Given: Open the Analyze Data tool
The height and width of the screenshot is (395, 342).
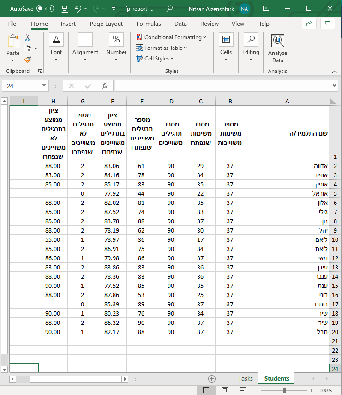Looking at the screenshot, I should 277,48.
